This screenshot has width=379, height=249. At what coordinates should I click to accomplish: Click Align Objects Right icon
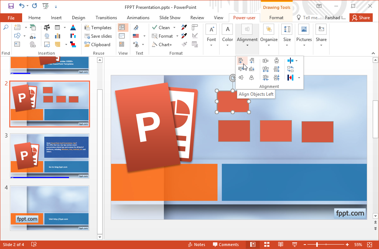[x=252, y=61]
